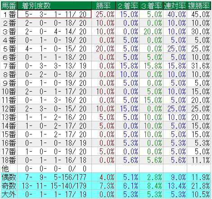The width and height of the screenshot is (212, 199).
Task: Click the 1- 0- 2- 17/ 20 cell
Action: (54, 126)
